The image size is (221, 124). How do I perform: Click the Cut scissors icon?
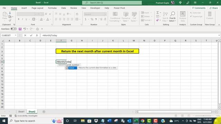(x=10, y=13)
